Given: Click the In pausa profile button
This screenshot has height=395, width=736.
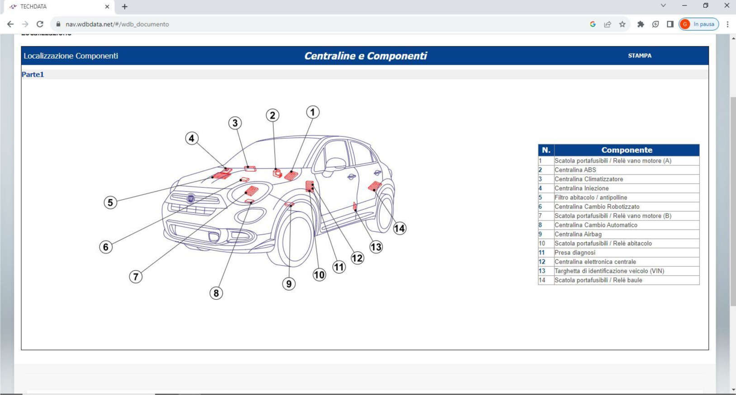Looking at the screenshot, I should (699, 24).
